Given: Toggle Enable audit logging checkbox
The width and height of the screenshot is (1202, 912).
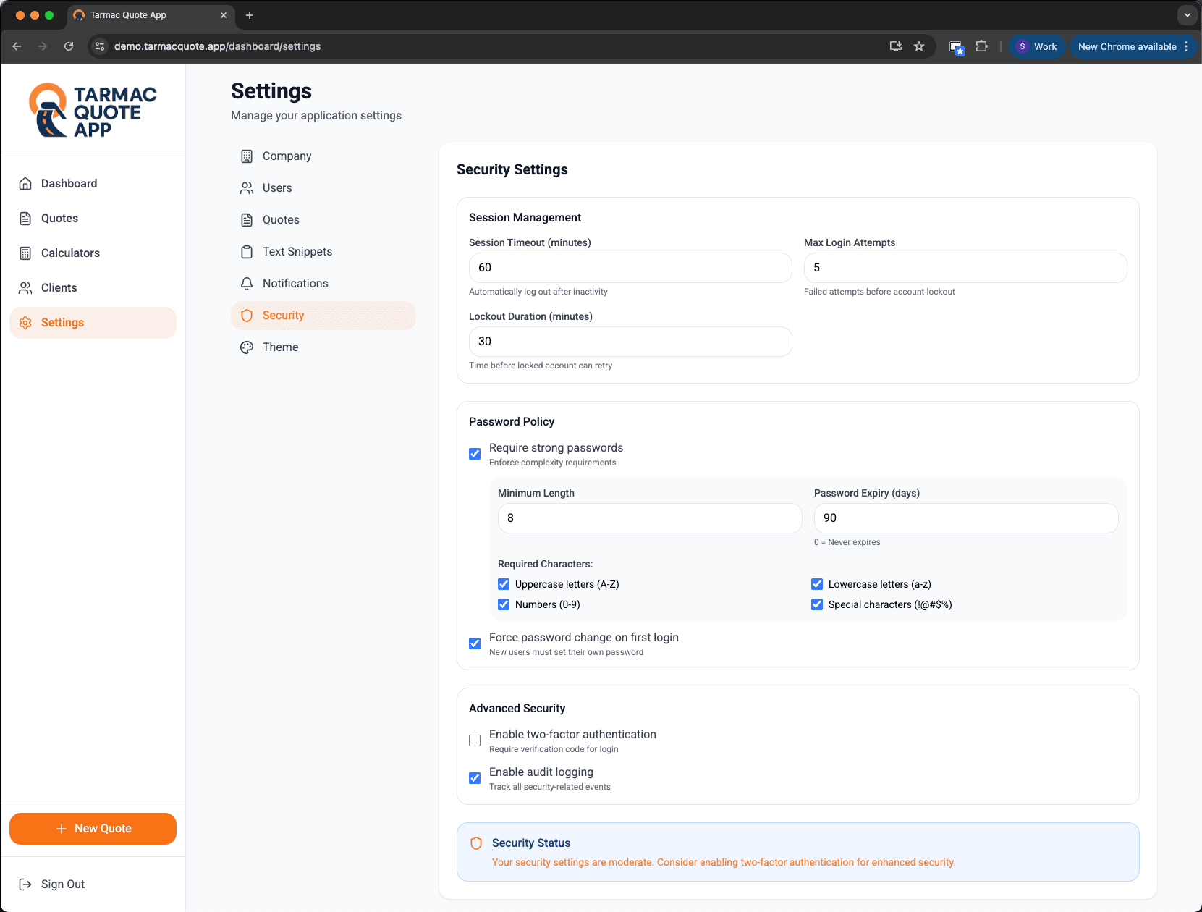Looking at the screenshot, I should (475, 778).
